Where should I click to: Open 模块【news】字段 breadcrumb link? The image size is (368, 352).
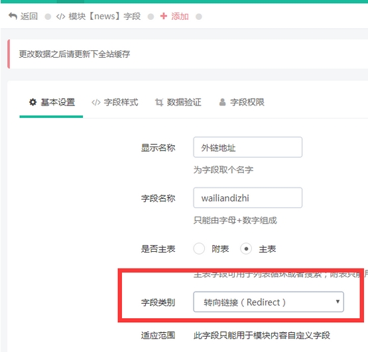(x=98, y=17)
